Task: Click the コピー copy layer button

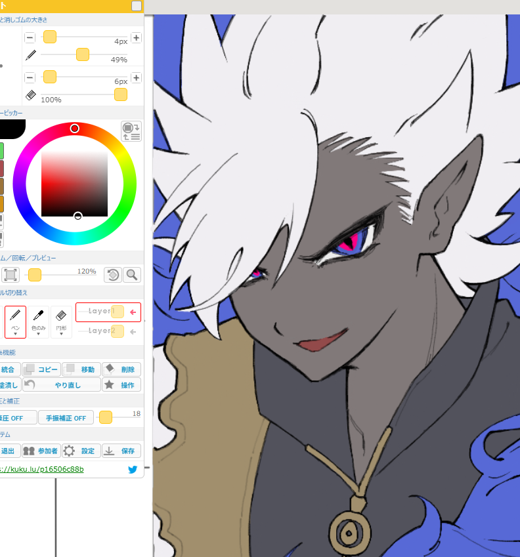Action: tap(41, 369)
